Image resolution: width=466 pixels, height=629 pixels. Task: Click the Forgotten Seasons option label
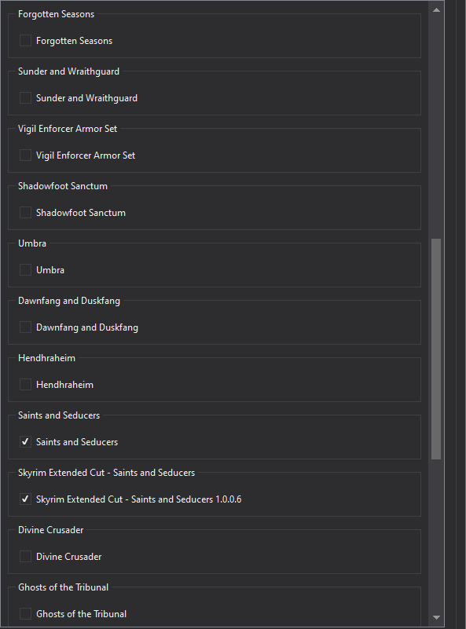tap(74, 41)
